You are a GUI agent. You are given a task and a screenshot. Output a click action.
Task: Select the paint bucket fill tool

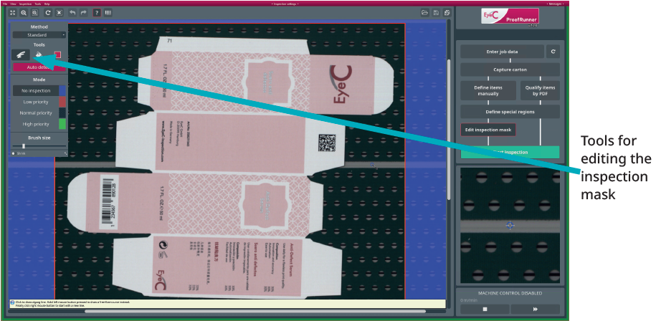(39, 54)
